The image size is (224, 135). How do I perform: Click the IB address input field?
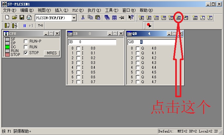[92, 42]
